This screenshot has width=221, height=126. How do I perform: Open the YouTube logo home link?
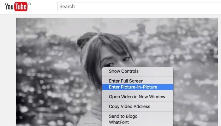(16, 7)
